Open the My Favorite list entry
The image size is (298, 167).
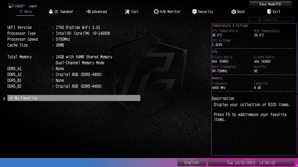(74, 98)
